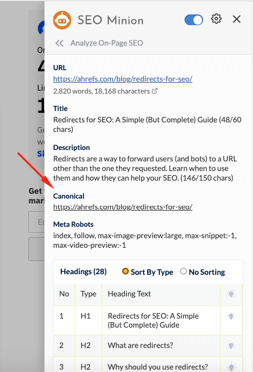Click the SEO Minion robot logo
This screenshot has height=372, width=253.
(62, 20)
